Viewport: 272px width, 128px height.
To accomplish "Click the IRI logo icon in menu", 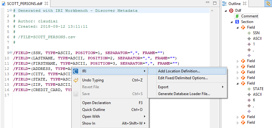I will (x=76, y=71).
